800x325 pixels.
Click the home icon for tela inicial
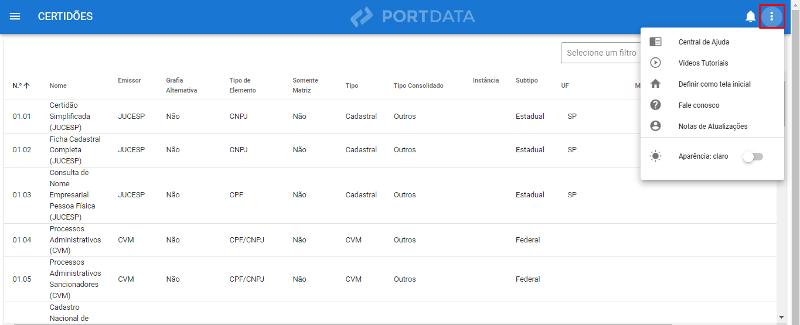coord(656,84)
